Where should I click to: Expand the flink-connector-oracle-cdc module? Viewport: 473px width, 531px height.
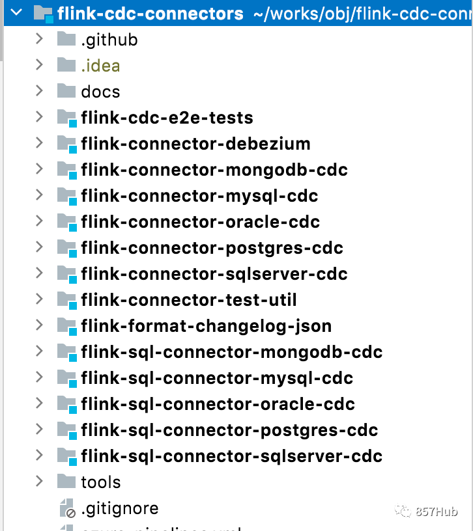39,221
